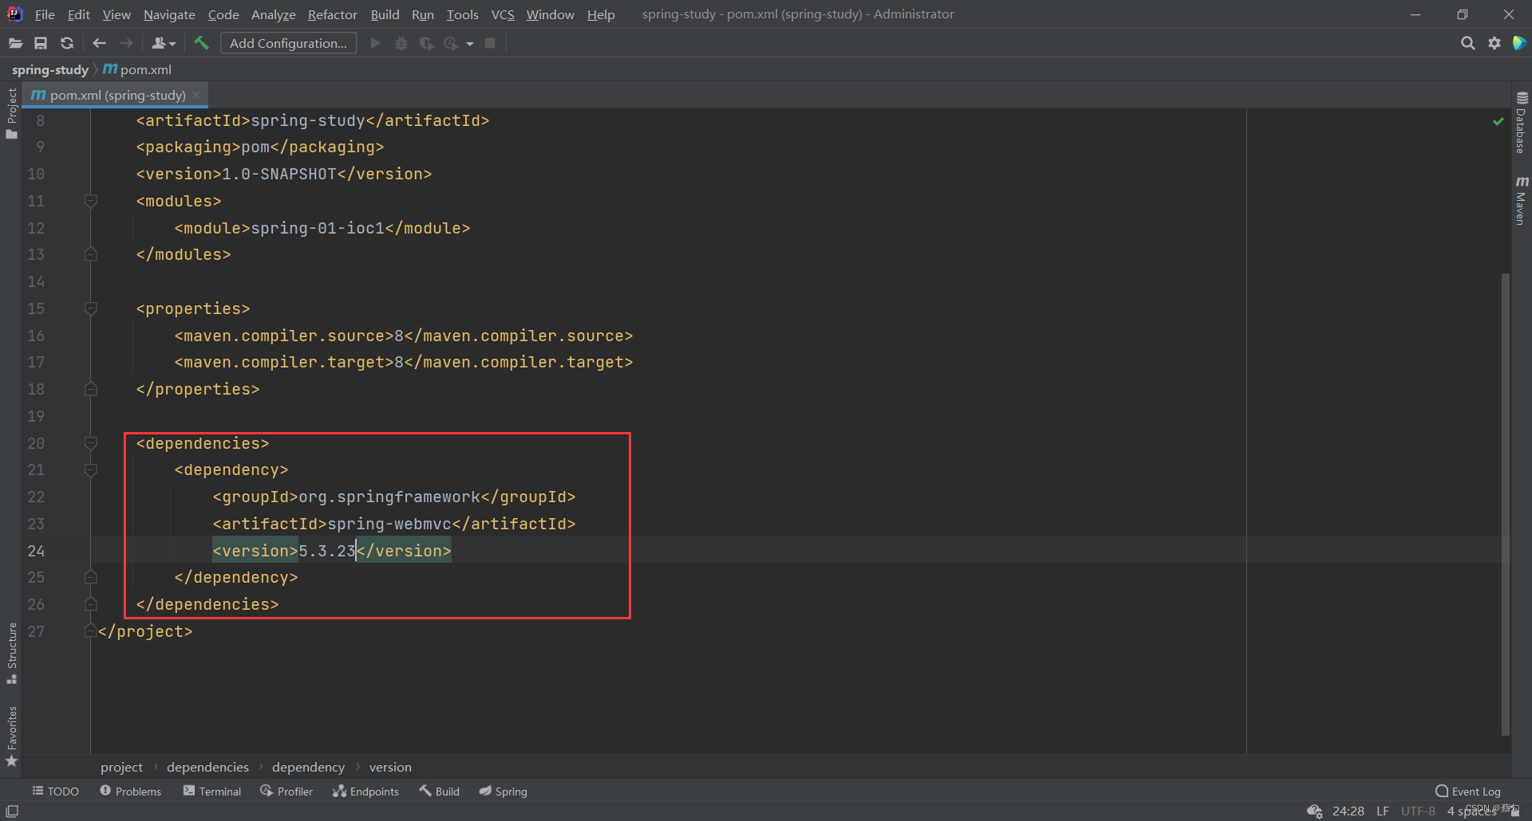Click the JetBrains Toolbox colorful icon

tap(1519, 43)
